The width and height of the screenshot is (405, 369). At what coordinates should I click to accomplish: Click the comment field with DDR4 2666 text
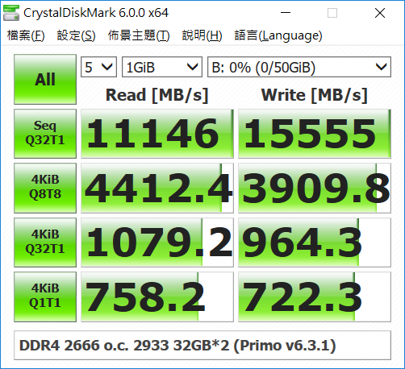[202, 346]
